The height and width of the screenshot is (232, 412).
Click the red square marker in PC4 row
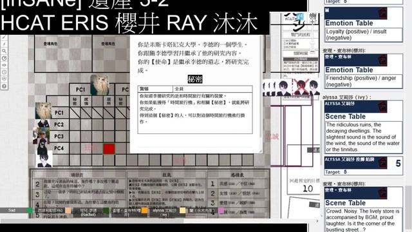[x=109, y=149]
